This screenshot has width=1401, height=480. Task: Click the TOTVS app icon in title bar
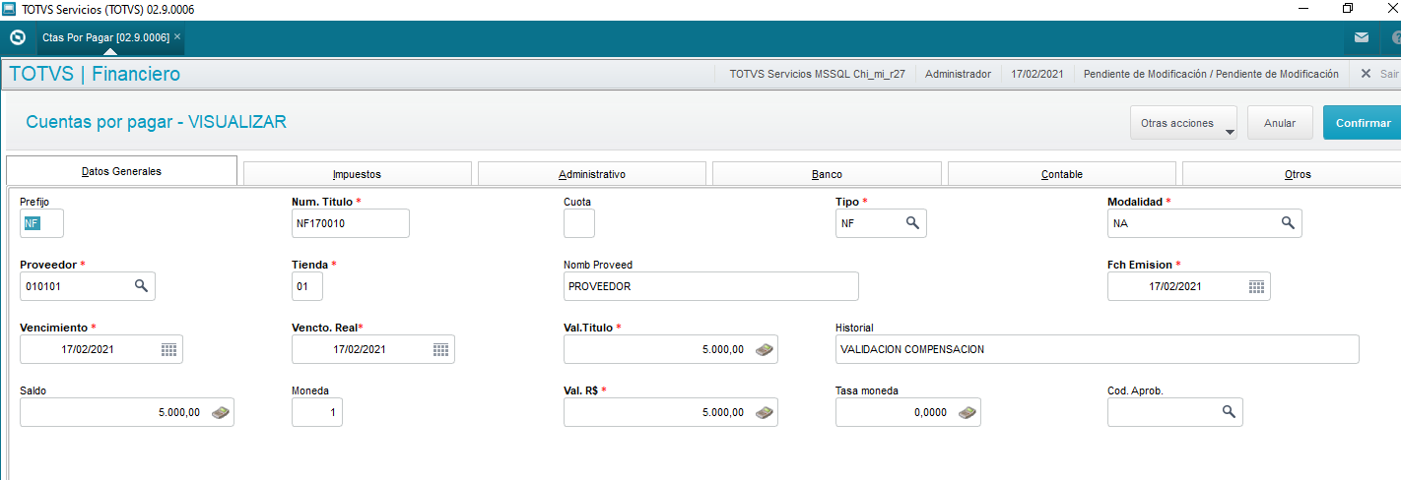tap(10, 9)
